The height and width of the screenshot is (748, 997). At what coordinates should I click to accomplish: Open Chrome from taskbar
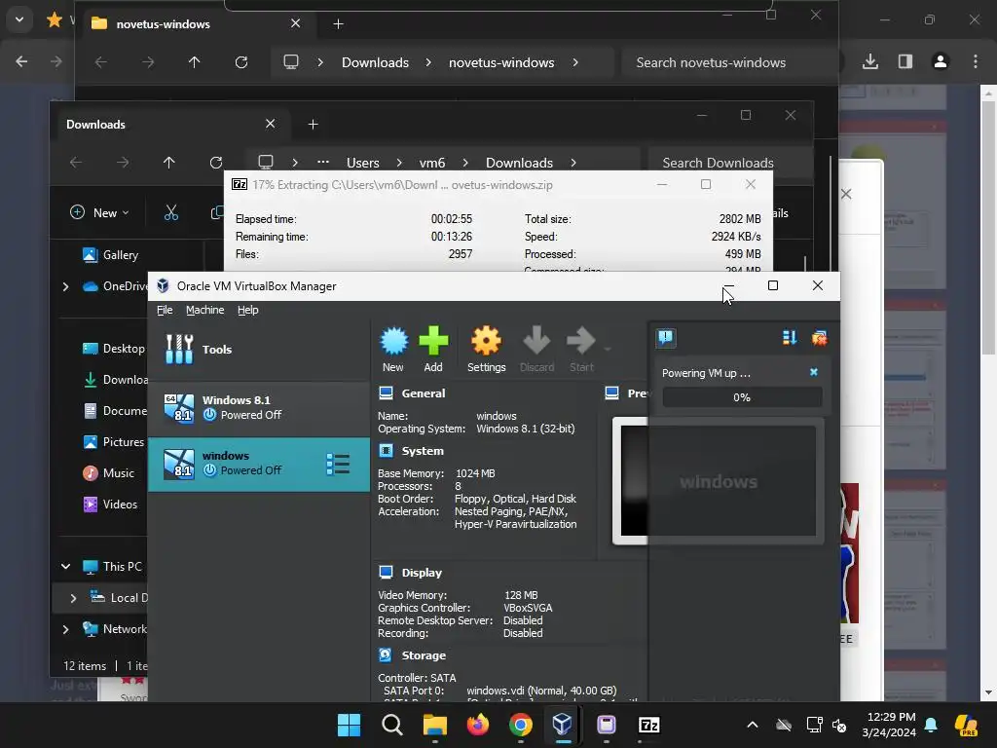[x=521, y=725]
